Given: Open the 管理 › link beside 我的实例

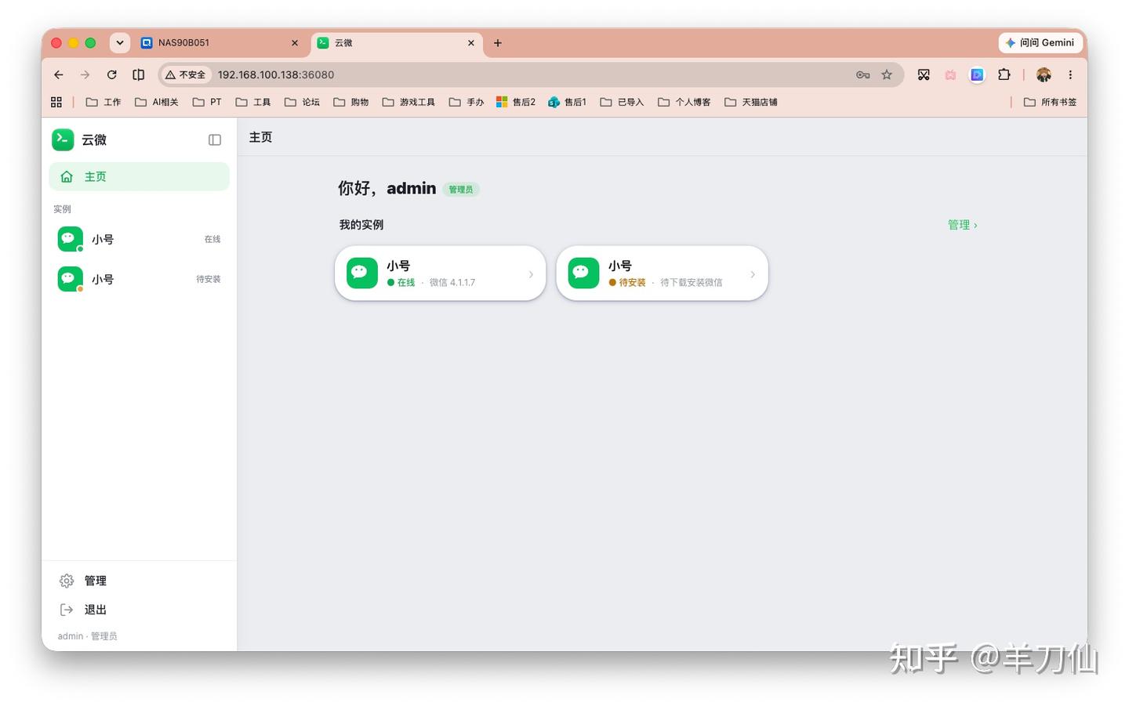Looking at the screenshot, I should point(963,225).
